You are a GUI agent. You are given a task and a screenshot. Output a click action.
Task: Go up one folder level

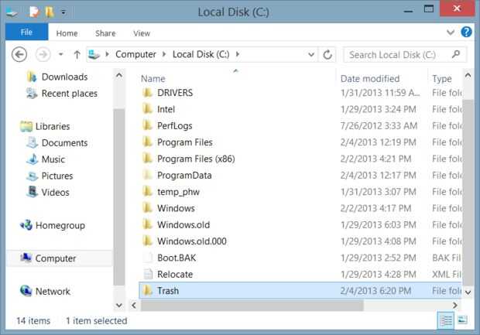77,55
